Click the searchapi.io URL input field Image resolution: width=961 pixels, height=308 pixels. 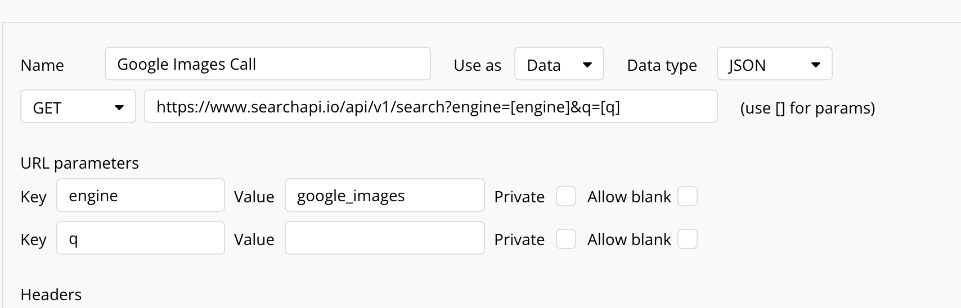pos(430,107)
